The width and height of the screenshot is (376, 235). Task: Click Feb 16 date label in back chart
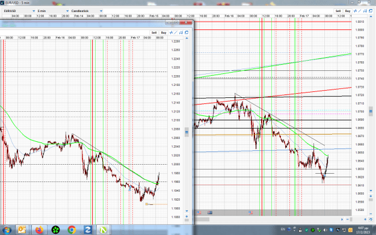229,16
